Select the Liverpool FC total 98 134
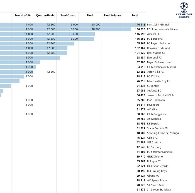Image resolution: width=195 pixels, height=193 pixels. tap(141, 58)
